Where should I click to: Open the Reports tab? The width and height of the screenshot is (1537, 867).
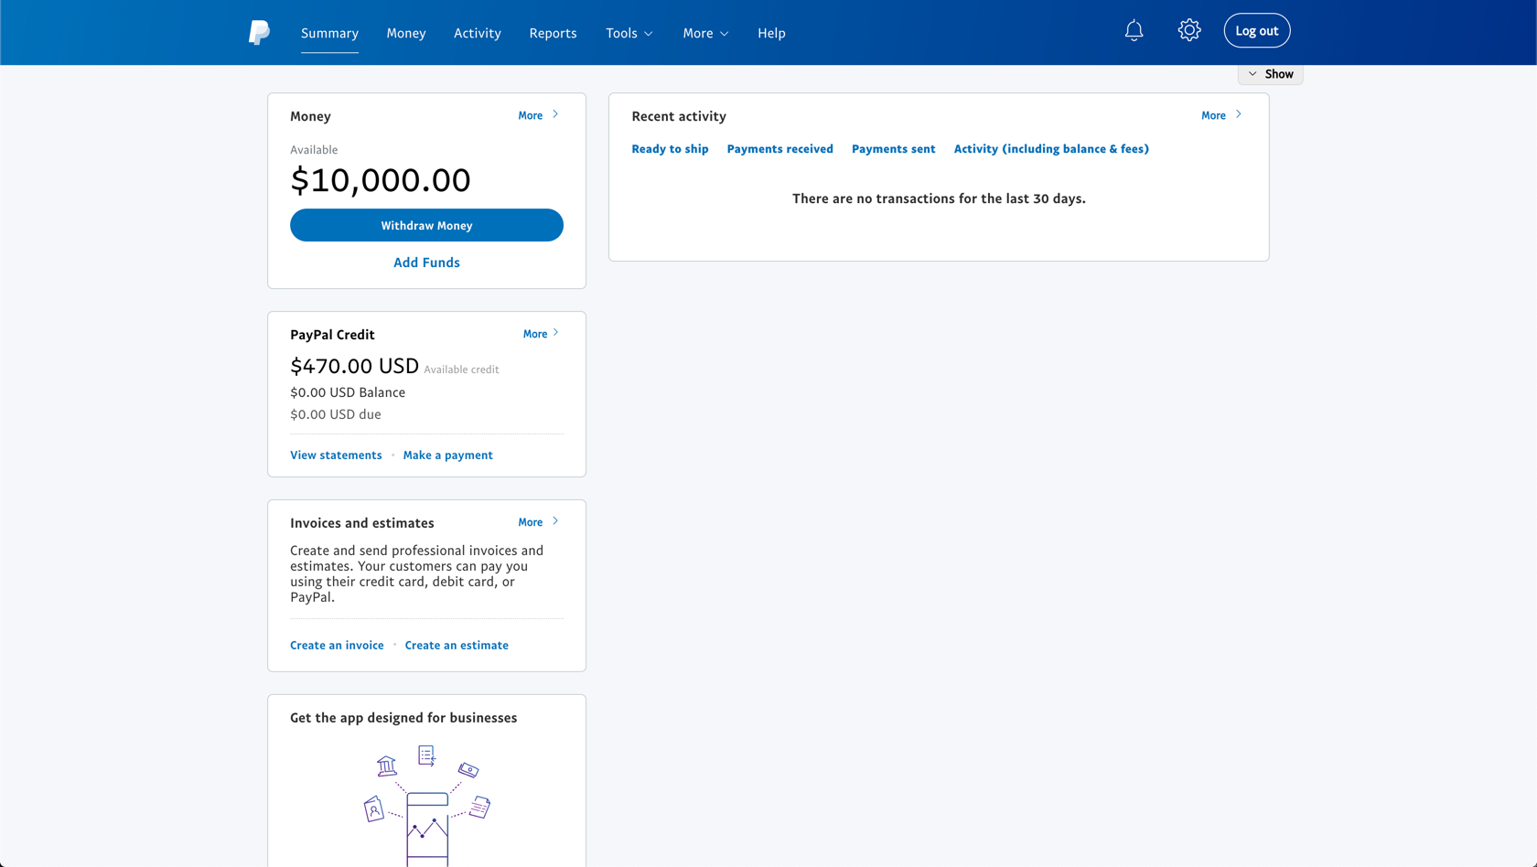(553, 33)
